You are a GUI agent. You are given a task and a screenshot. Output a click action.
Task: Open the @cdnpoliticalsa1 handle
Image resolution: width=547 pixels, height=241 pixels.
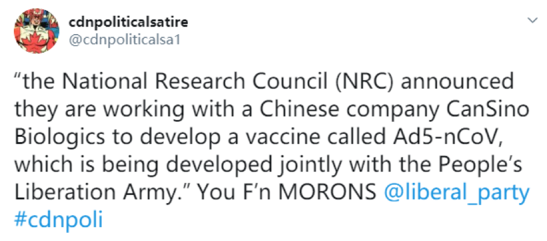pos(124,40)
